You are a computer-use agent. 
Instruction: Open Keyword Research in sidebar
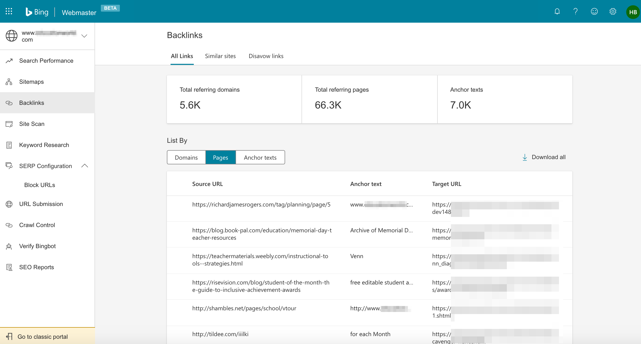(44, 145)
